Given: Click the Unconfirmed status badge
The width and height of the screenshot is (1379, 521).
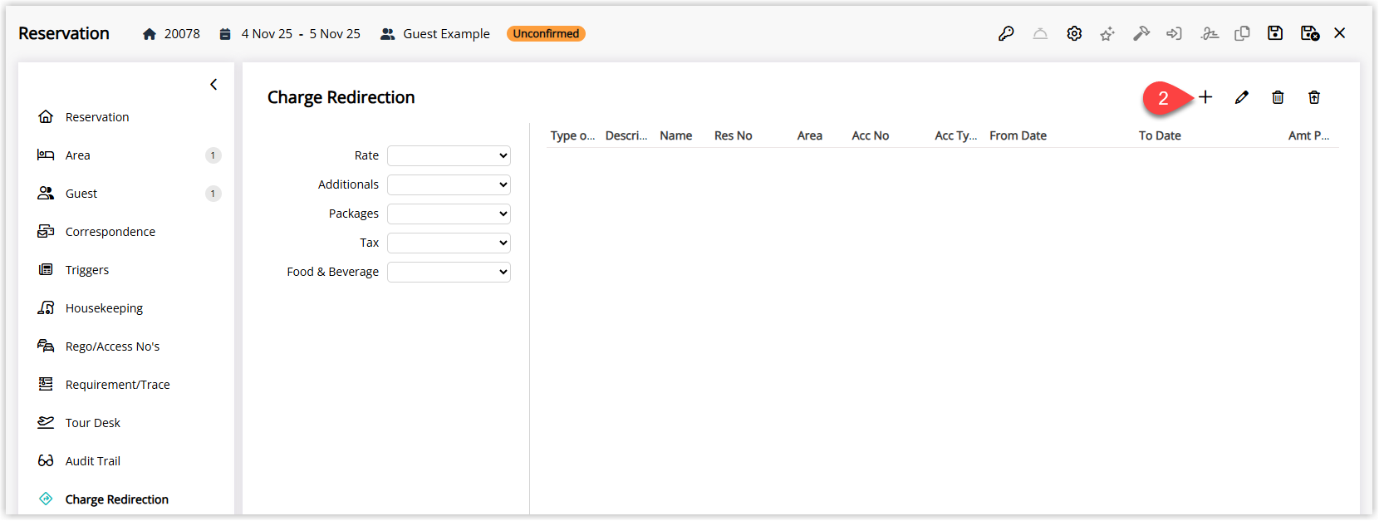Looking at the screenshot, I should [546, 34].
